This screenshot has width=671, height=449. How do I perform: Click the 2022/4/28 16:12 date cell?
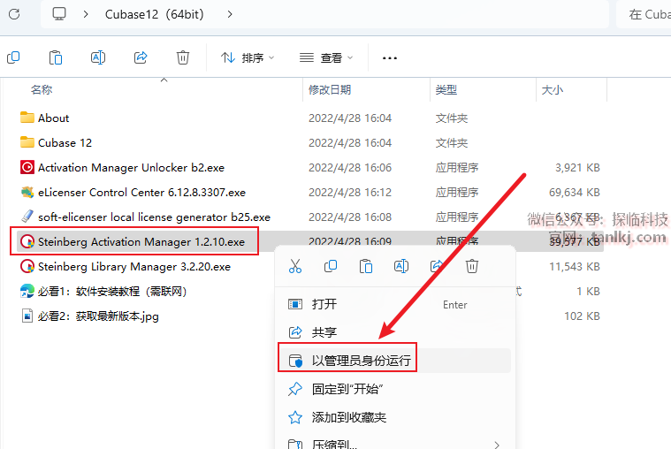point(350,192)
